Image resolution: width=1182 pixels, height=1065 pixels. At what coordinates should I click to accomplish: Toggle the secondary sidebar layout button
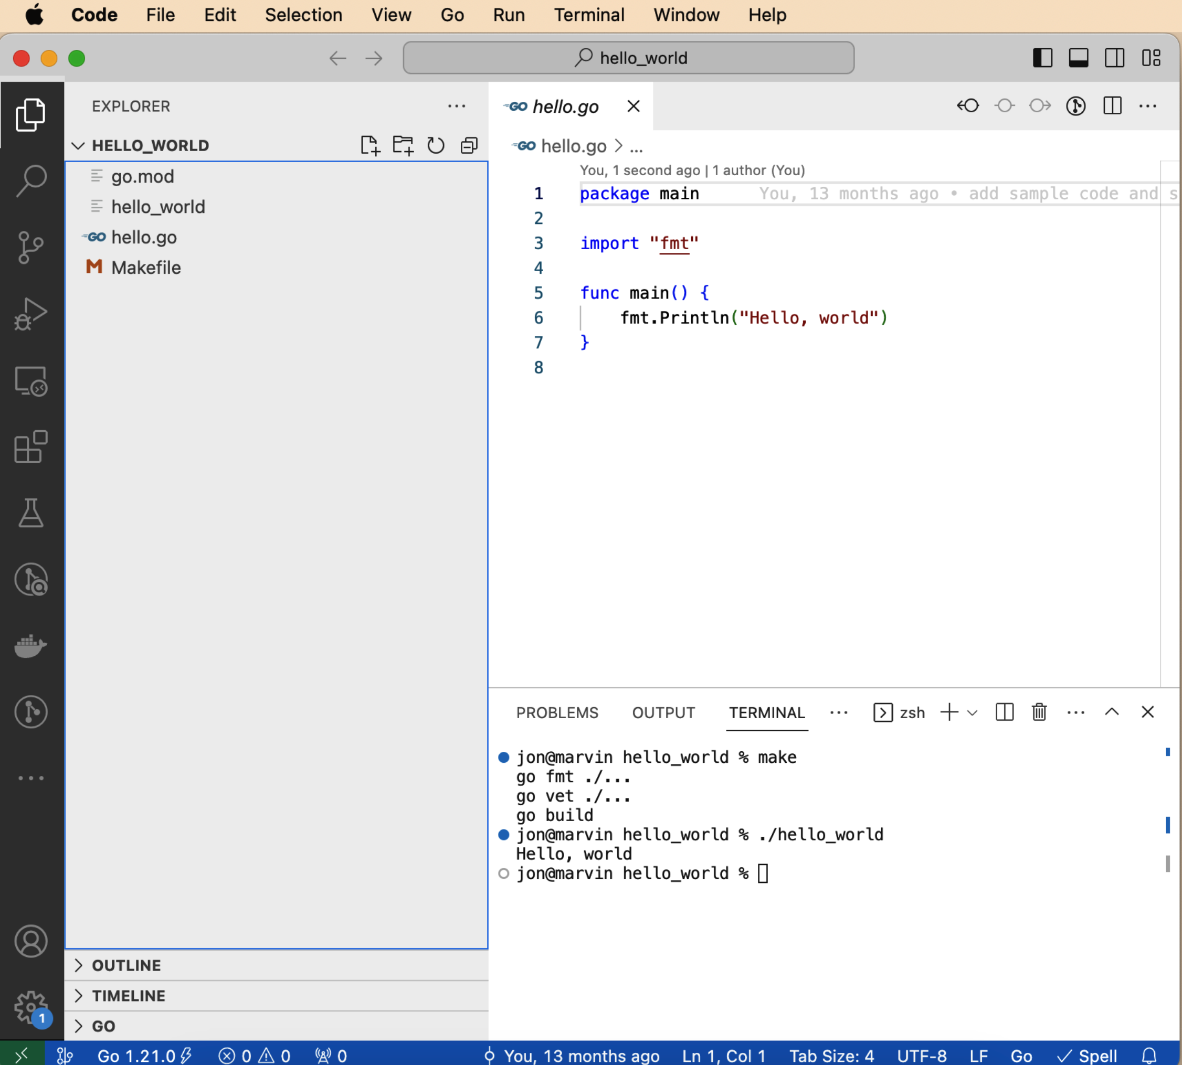click(1115, 58)
